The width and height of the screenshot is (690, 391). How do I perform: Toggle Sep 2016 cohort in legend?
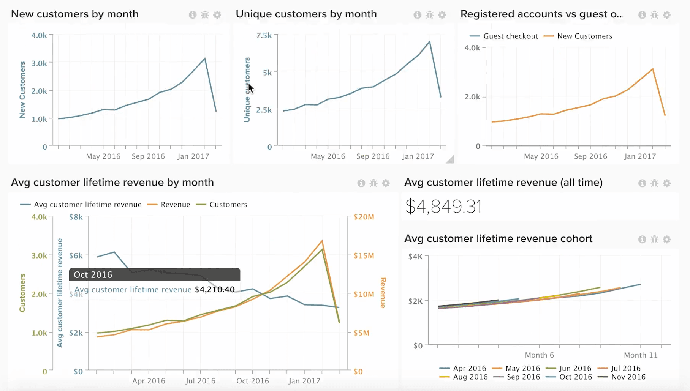[517, 377]
